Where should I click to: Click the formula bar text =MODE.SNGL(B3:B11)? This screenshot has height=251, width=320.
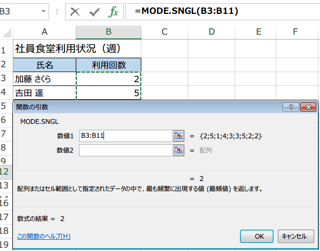tap(186, 11)
